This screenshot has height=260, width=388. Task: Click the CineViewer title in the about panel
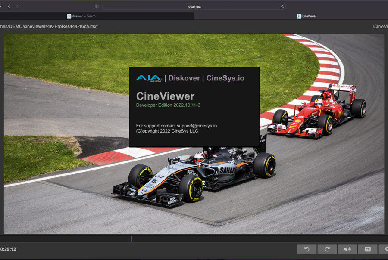(x=165, y=96)
